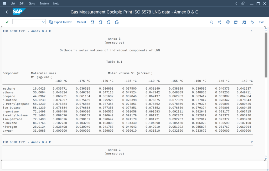The width and height of the screenshot is (269, 171).
Task: Select the 'n-pentane' row label
Action: tap(11, 111)
